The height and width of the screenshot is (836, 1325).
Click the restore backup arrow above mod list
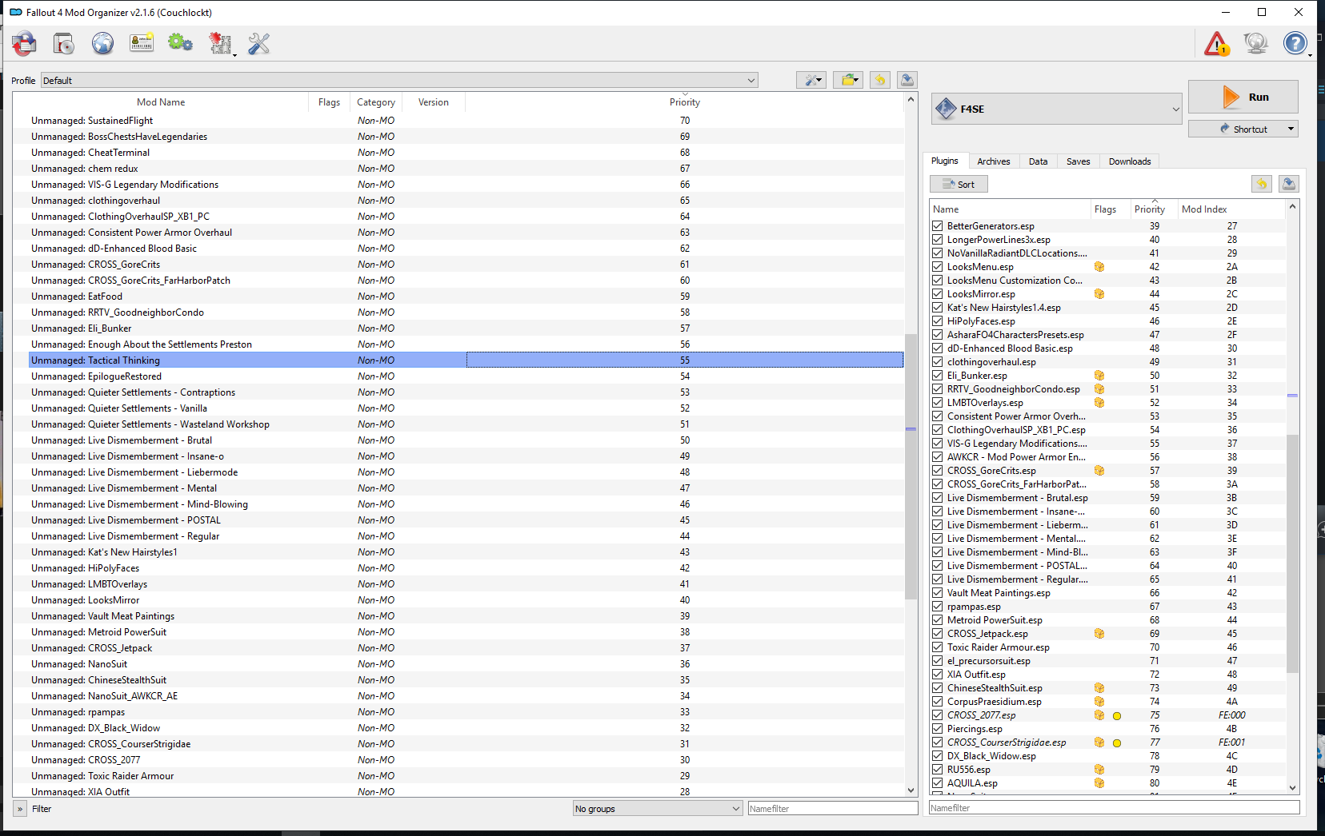[x=880, y=80]
